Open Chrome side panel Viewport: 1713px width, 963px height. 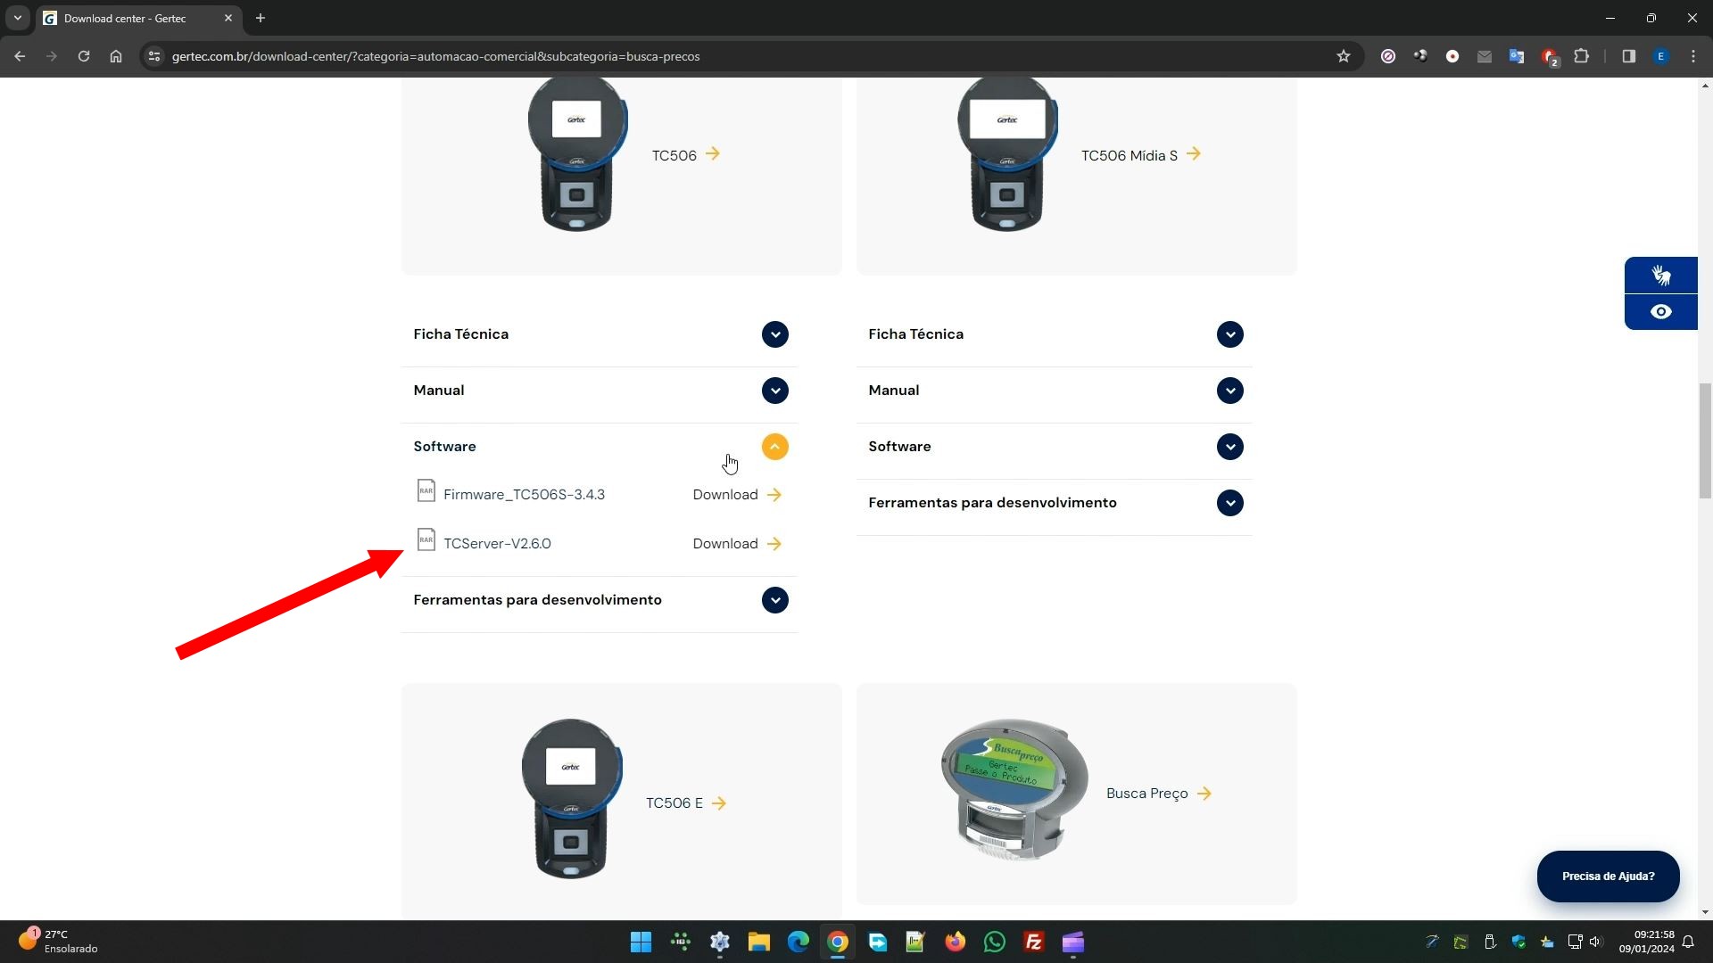point(1628,56)
